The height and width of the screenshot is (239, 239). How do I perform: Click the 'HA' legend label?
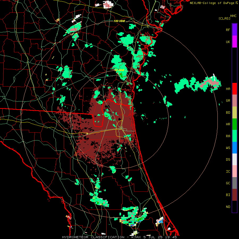pos(228,89)
